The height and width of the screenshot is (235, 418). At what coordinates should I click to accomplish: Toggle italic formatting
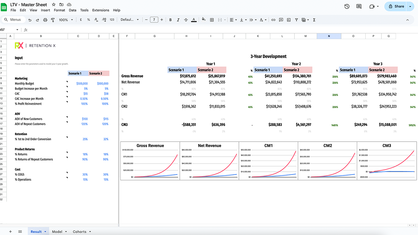tap(178, 20)
